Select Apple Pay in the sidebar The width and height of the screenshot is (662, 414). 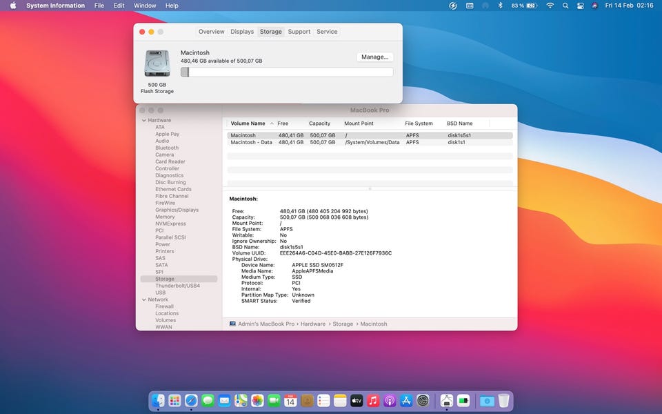(x=167, y=134)
